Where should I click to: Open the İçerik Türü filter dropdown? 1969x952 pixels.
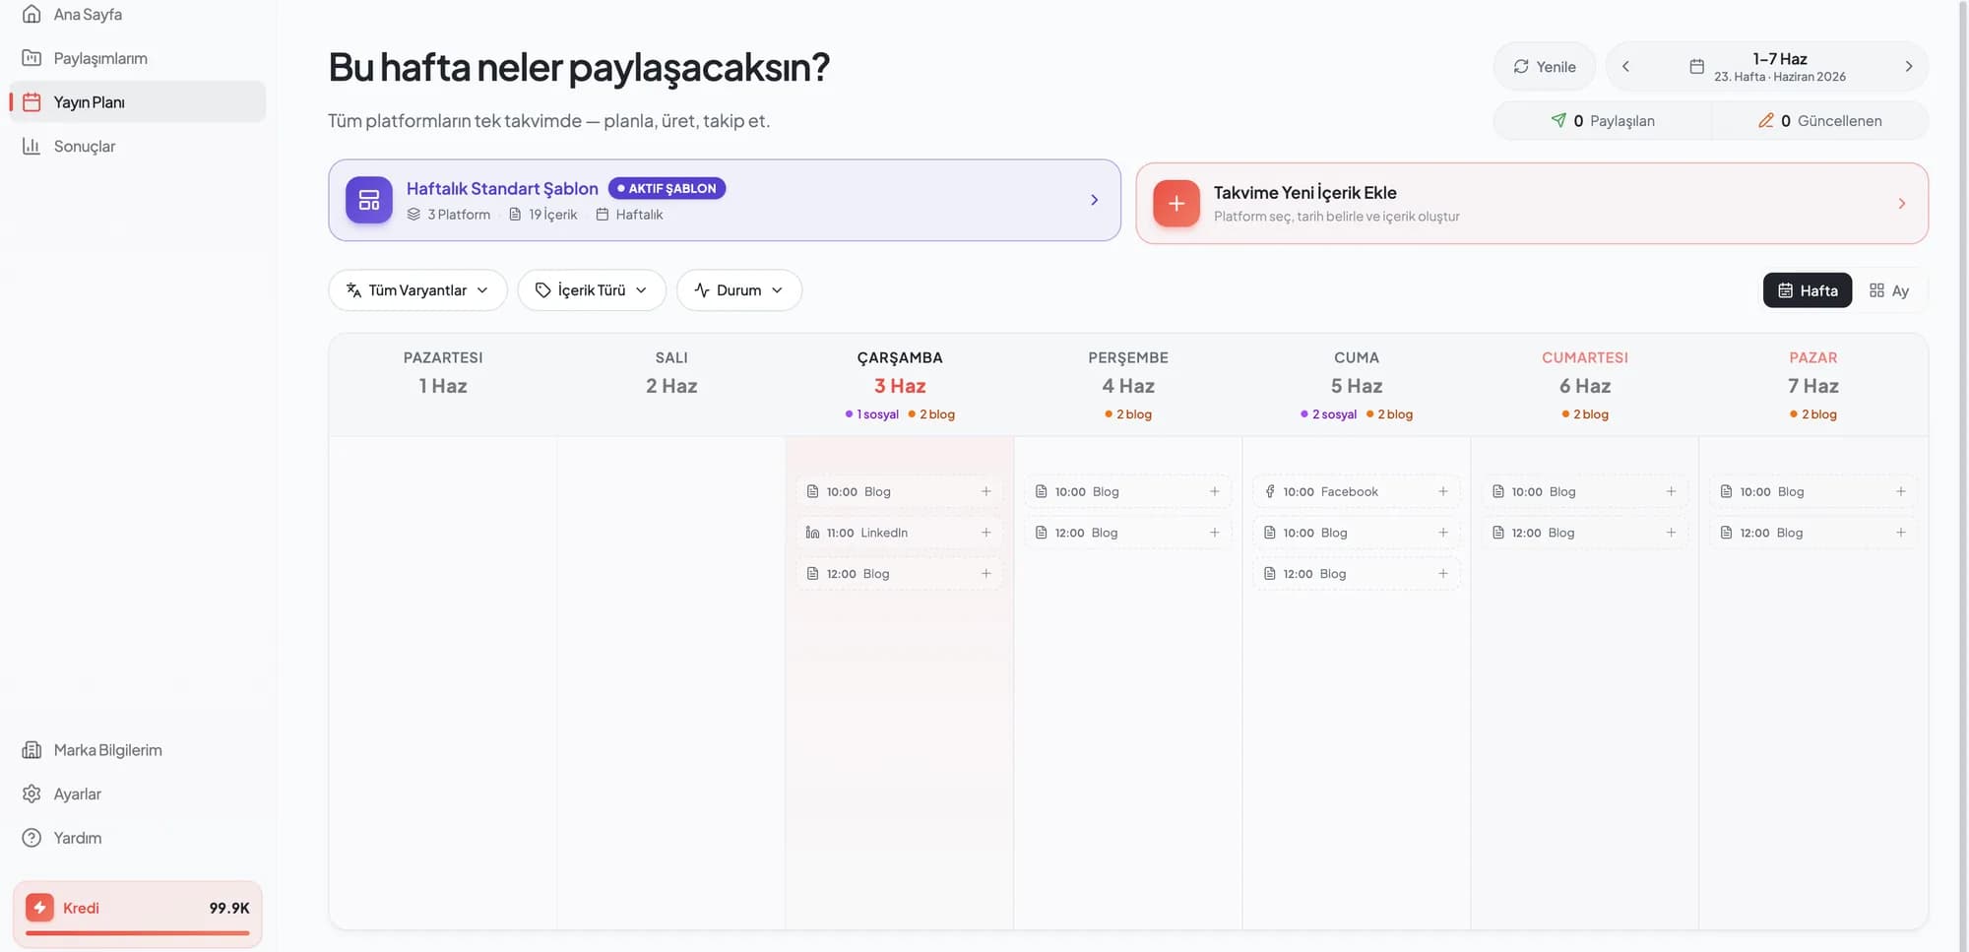592,290
